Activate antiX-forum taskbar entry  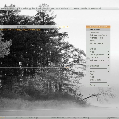71,118
